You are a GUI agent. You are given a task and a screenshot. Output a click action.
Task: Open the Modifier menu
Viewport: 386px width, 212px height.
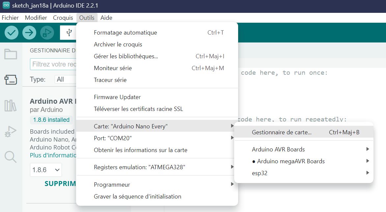pyautogui.click(x=36, y=18)
